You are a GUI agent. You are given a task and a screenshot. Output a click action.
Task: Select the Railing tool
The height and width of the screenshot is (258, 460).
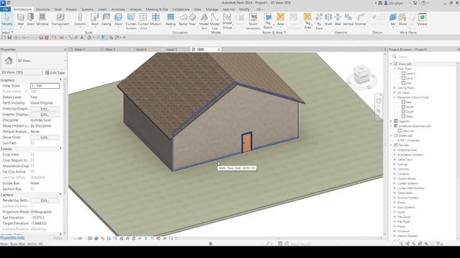[x=170, y=19]
